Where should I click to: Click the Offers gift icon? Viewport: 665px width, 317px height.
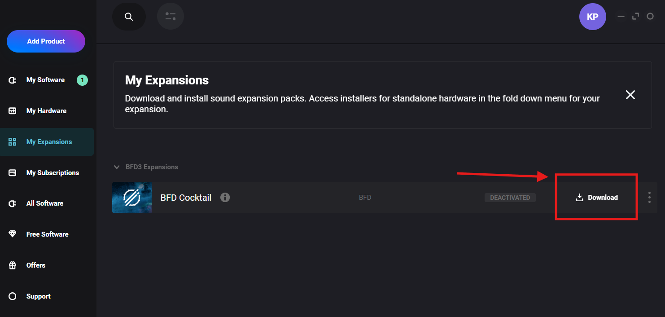13,265
